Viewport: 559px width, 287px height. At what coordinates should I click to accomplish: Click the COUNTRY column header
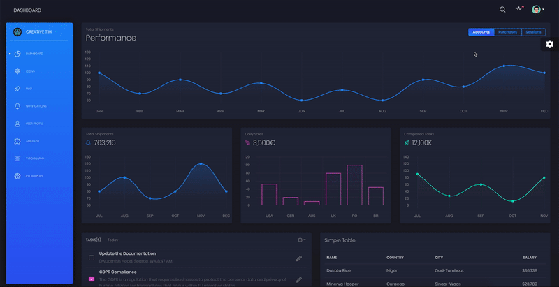[395, 258]
